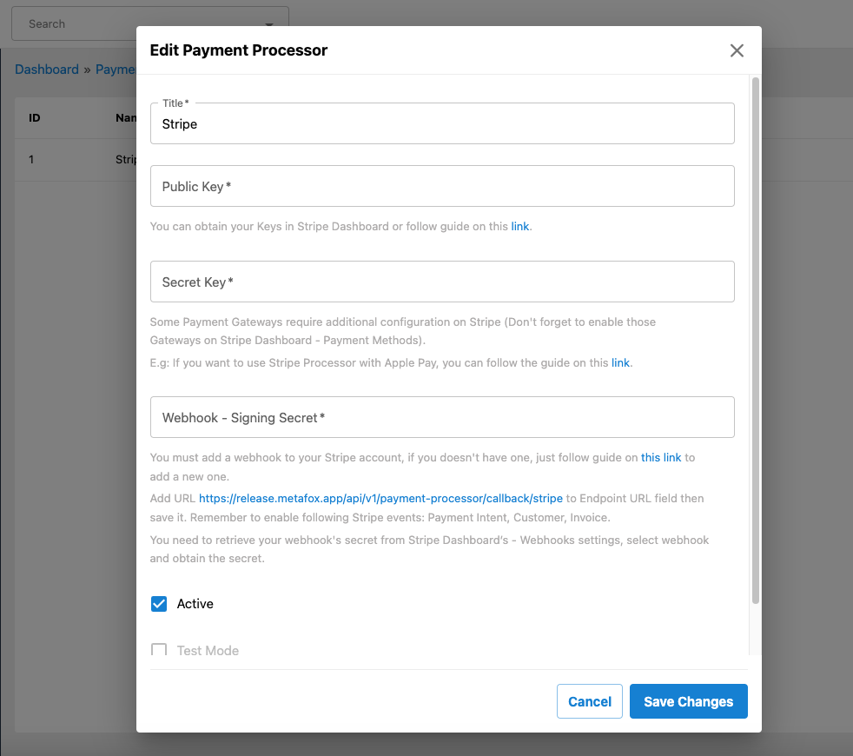Click the table cell with ID 1
This screenshot has height=756, width=853.
pyautogui.click(x=31, y=160)
